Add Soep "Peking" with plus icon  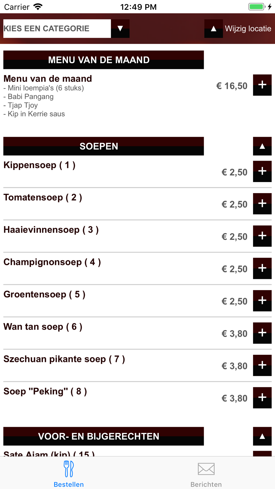click(262, 397)
